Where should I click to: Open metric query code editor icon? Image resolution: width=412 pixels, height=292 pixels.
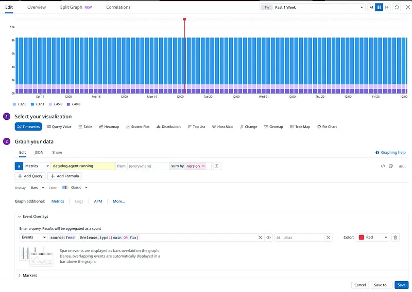tap(383, 166)
